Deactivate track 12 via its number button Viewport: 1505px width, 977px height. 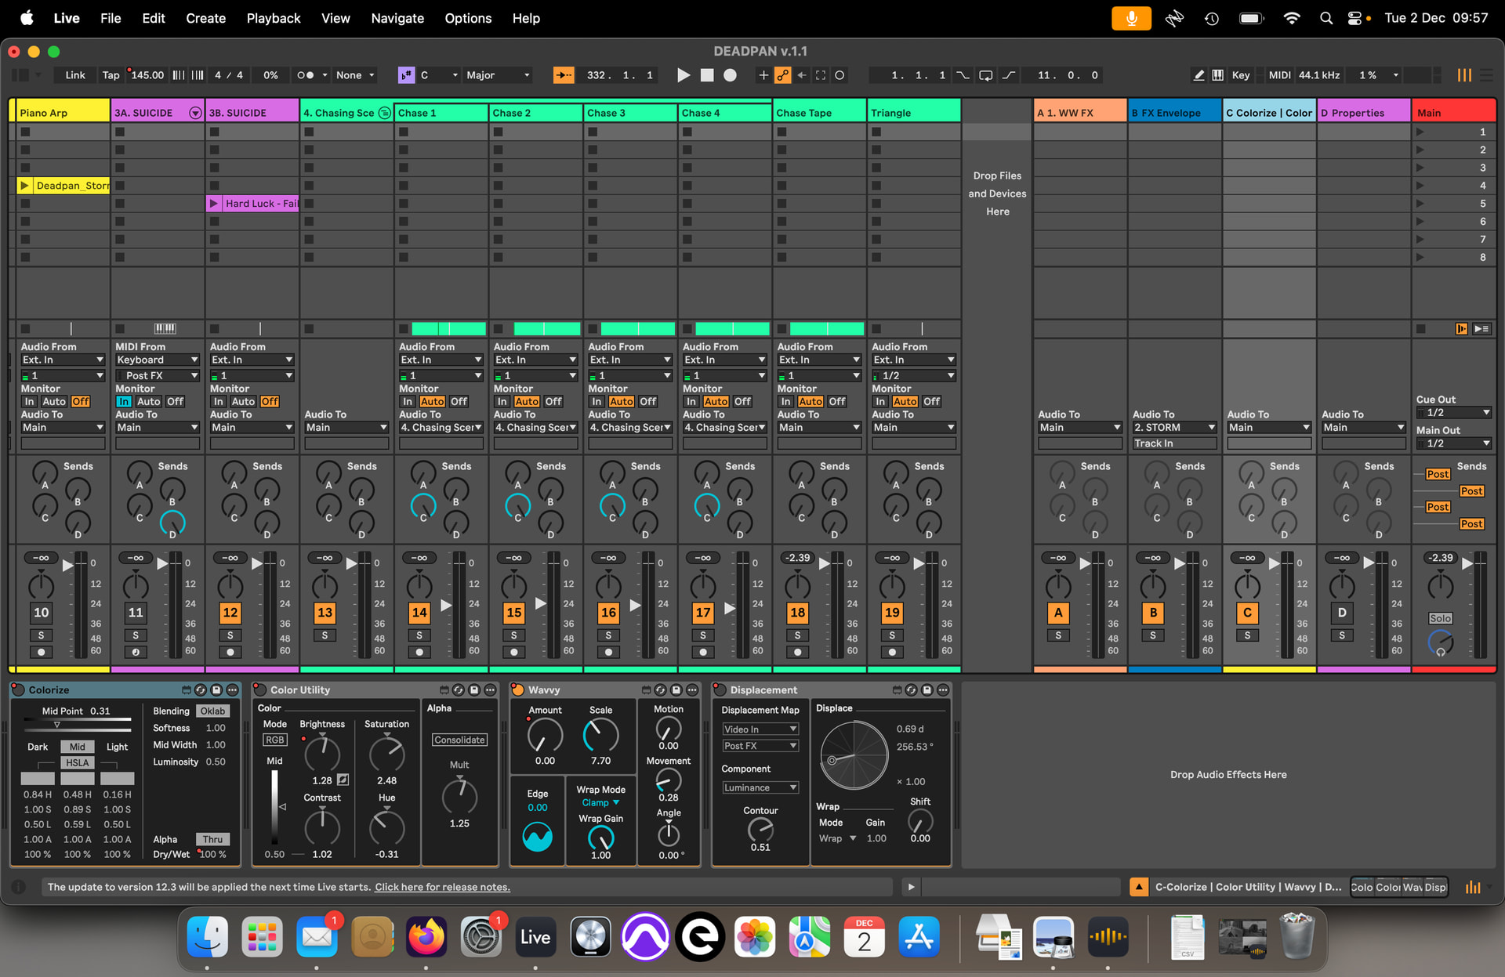click(230, 613)
